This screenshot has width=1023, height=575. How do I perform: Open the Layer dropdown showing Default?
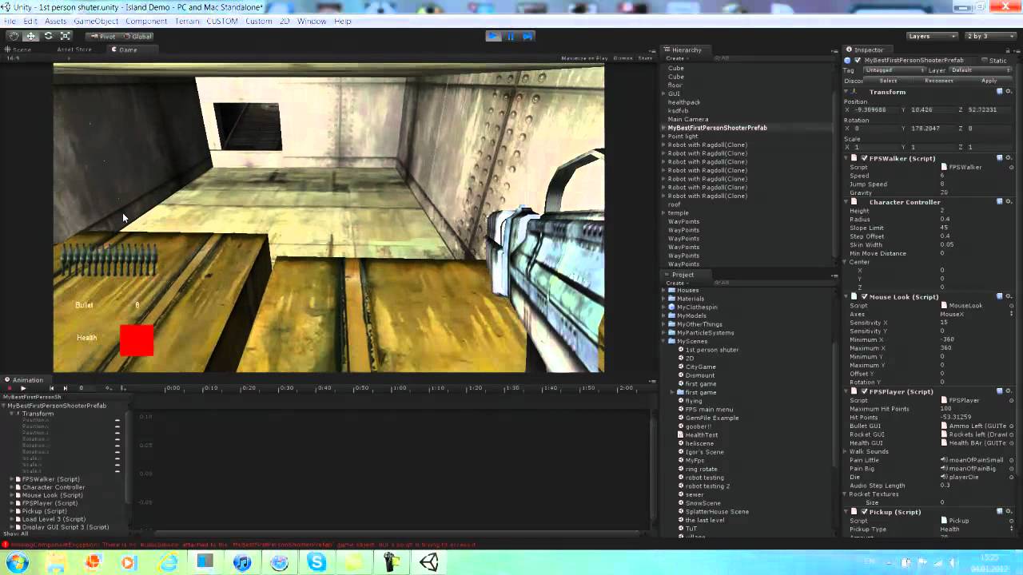pyautogui.click(x=981, y=70)
